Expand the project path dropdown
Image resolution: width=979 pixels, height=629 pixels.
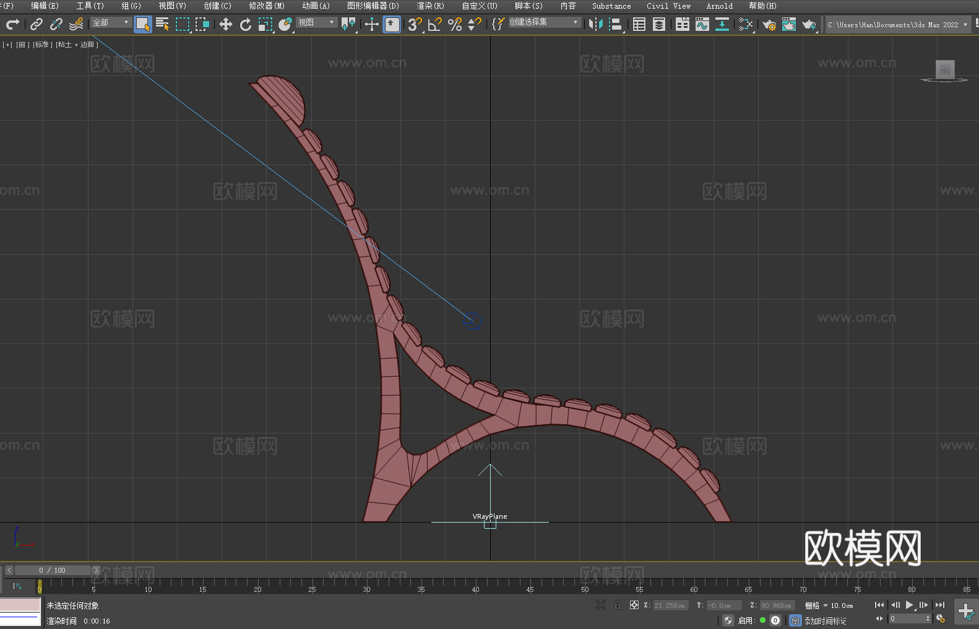click(965, 25)
